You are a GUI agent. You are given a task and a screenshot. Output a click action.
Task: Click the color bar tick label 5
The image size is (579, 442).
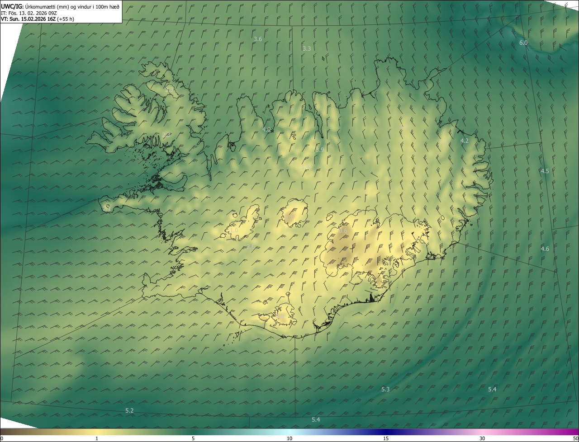pyautogui.click(x=193, y=438)
